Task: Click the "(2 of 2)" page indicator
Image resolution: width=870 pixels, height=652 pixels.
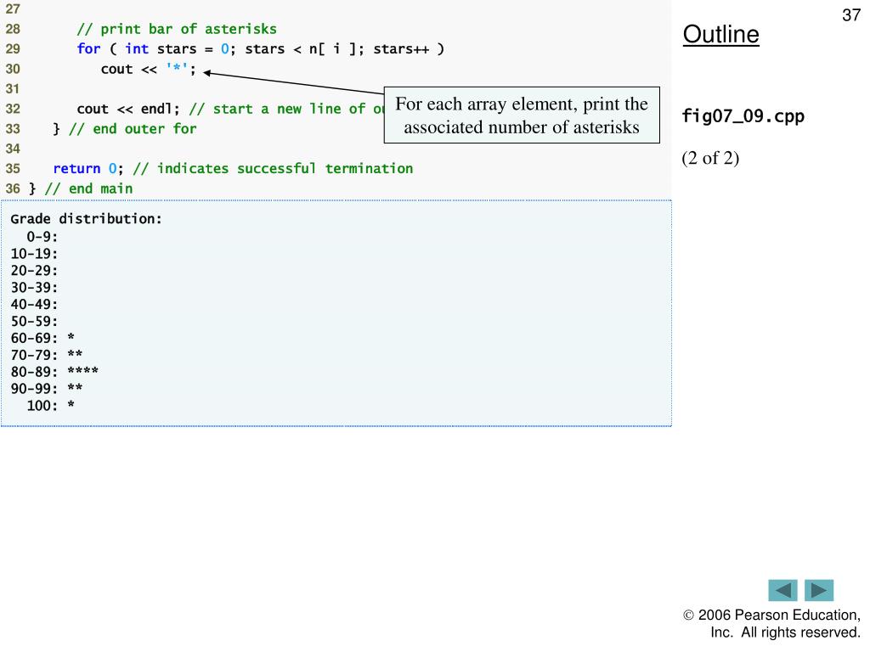Action: [710, 159]
